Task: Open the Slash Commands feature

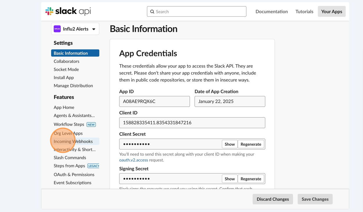Action: [x=70, y=158]
